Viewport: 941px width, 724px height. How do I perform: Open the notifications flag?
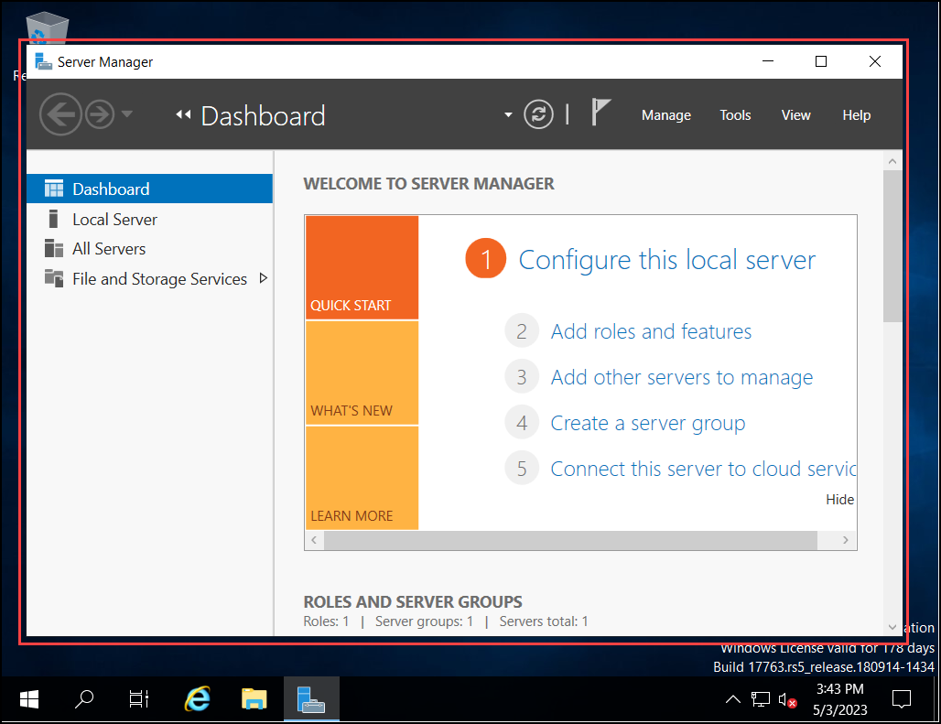pos(600,113)
